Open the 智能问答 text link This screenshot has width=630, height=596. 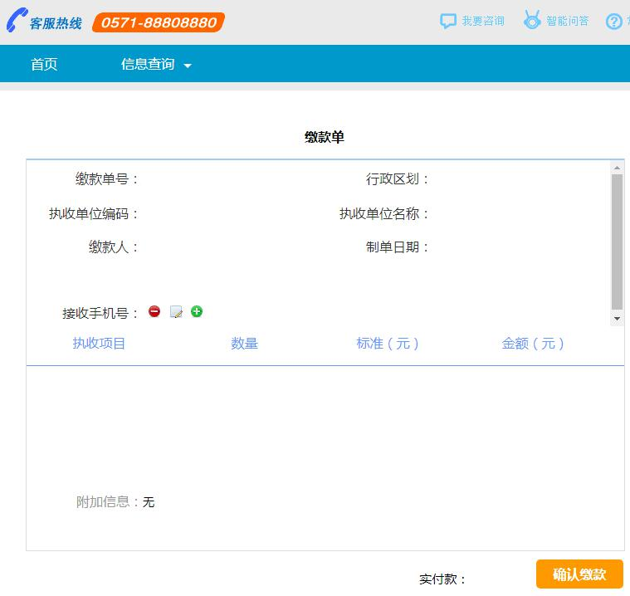point(568,21)
